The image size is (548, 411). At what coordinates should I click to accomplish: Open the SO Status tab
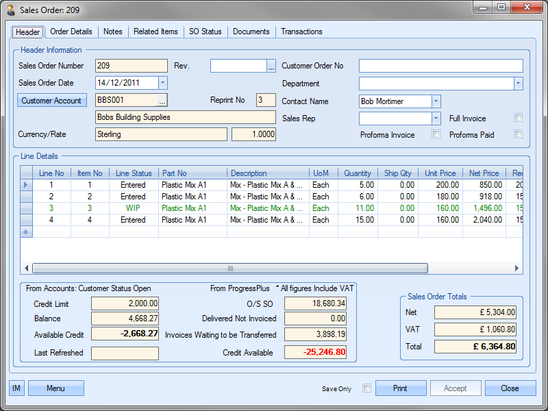(x=205, y=32)
